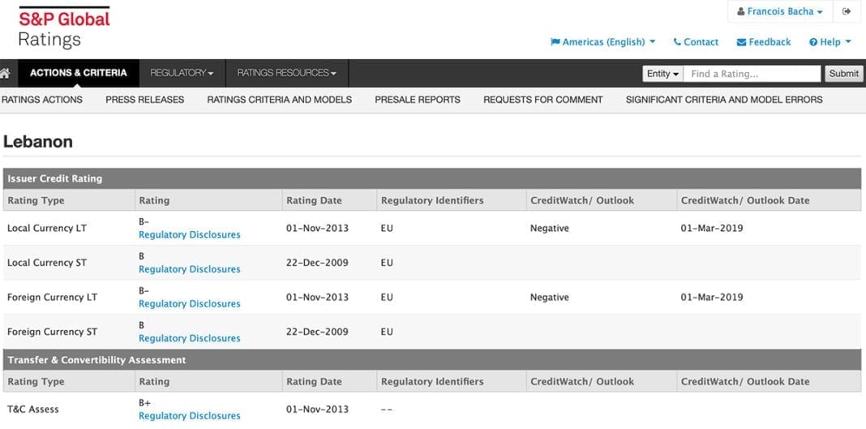
Task: Open the Ratings Resources menu
Action: [286, 73]
